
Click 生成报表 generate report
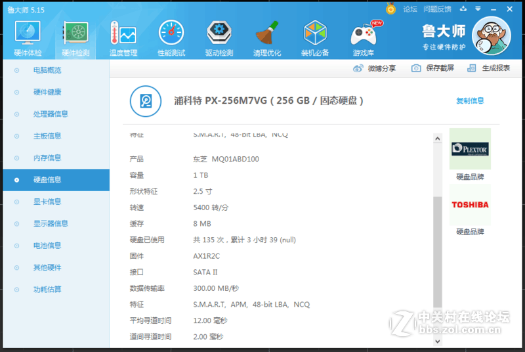[488, 68]
